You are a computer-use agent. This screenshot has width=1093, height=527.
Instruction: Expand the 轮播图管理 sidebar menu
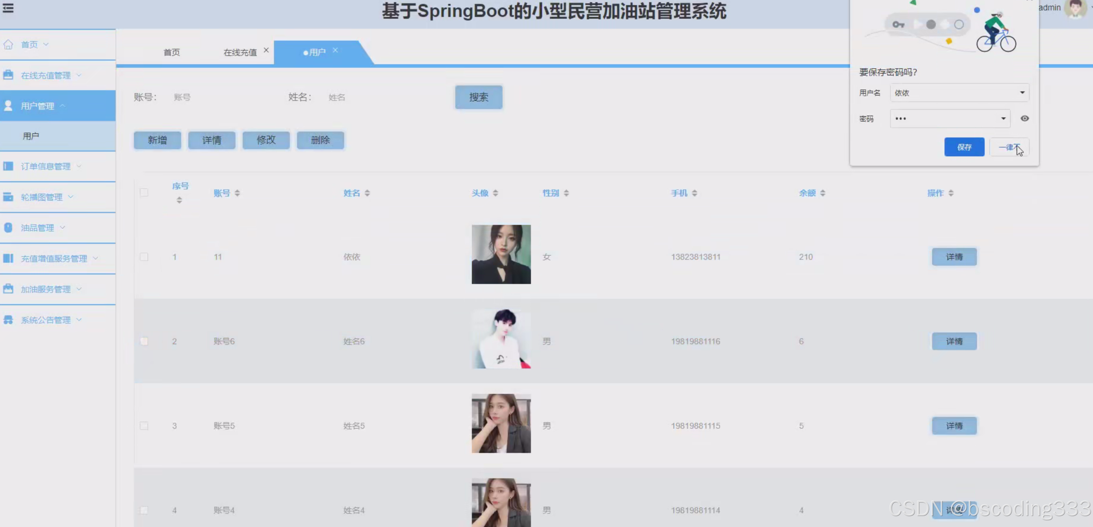tap(71, 197)
